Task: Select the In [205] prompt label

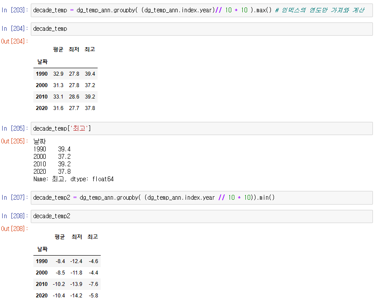Action: [15, 128]
